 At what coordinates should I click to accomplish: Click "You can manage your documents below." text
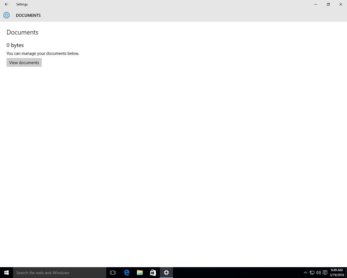43,53
